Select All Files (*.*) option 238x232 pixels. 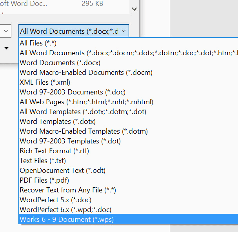128,43
